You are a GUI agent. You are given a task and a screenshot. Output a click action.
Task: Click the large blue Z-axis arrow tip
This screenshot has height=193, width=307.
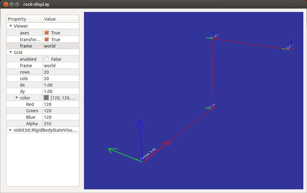(x=140, y=125)
